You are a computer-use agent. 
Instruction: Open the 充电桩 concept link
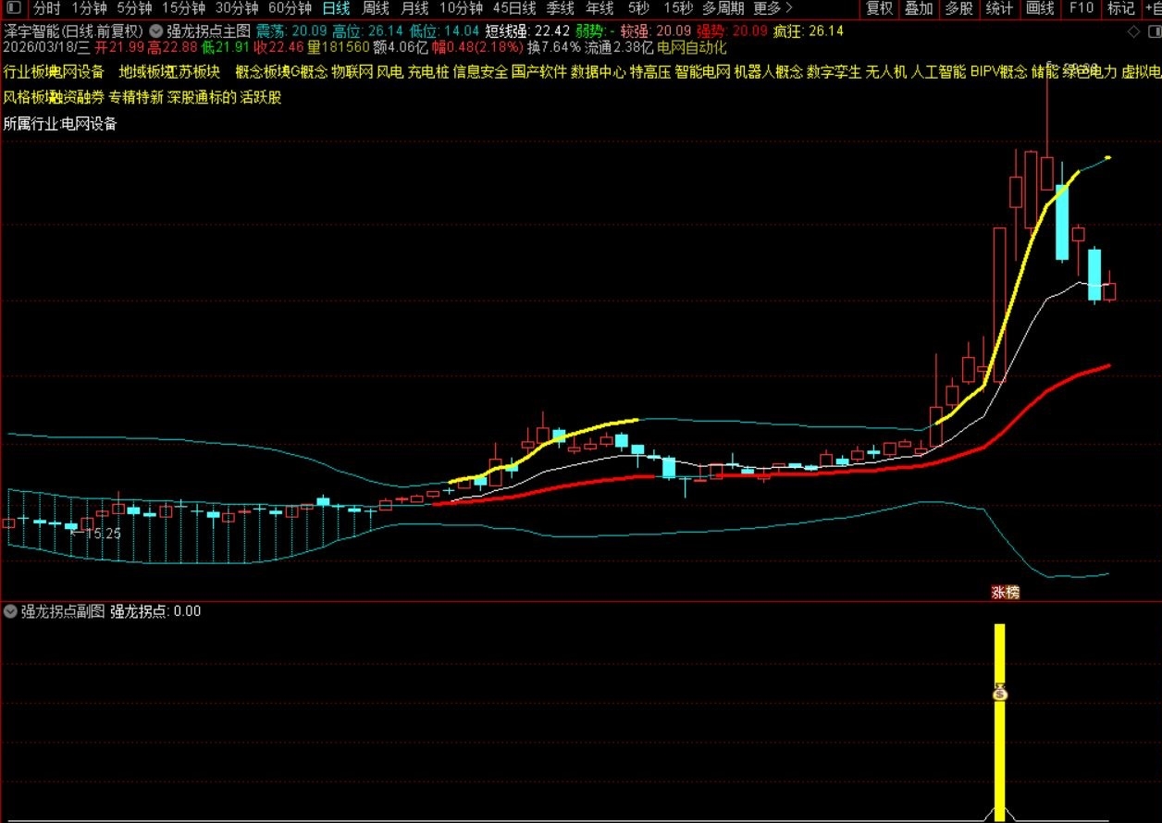[x=428, y=72]
